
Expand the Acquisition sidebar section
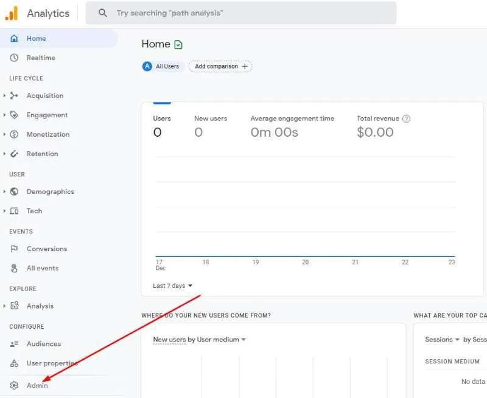tap(5, 95)
